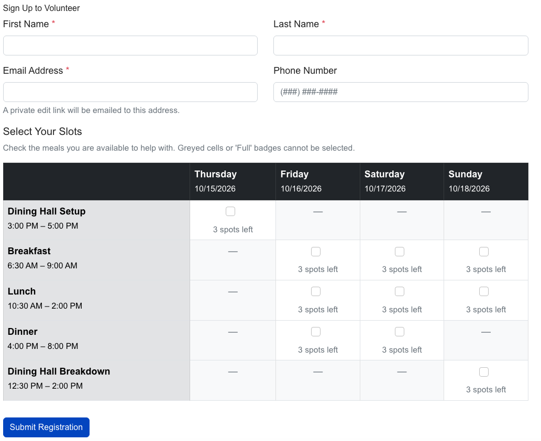This screenshot has height=441, width=541.
Task: Focus the Email Address field
Action: point(130,92)
